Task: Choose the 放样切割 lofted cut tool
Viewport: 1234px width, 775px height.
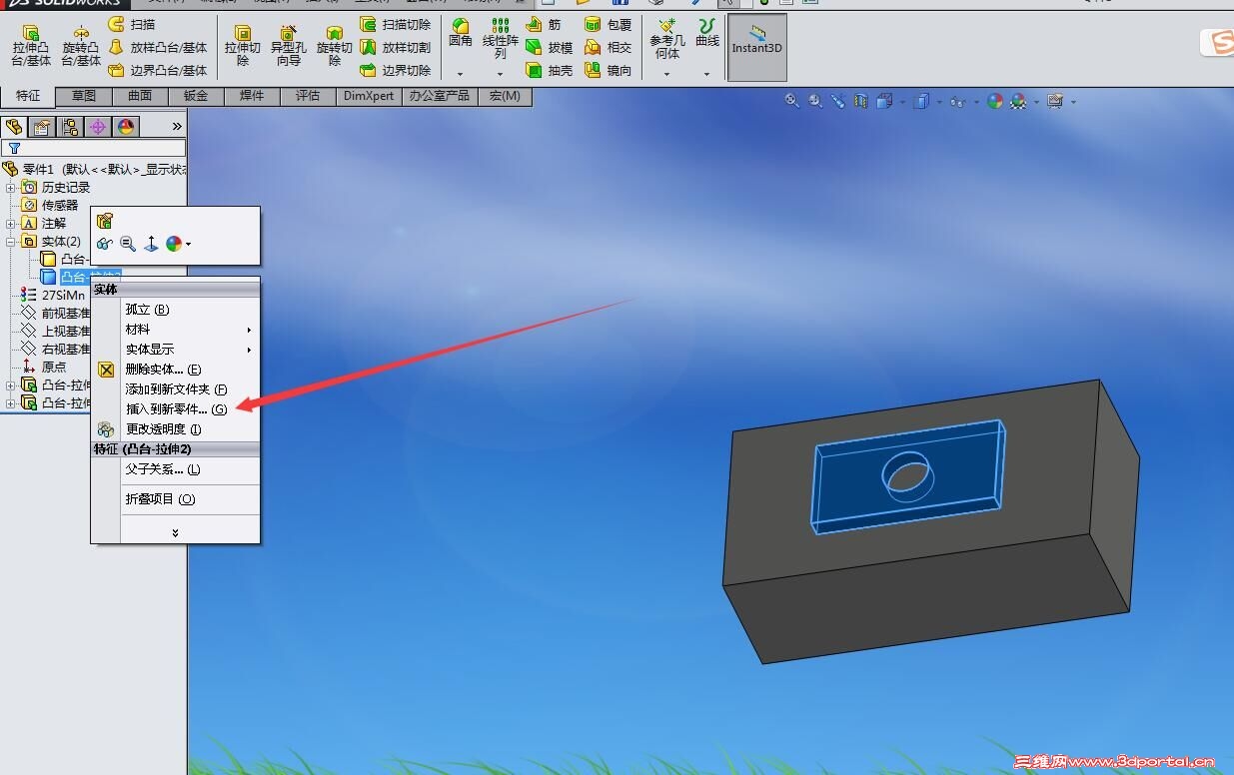Action: [396, 47]
